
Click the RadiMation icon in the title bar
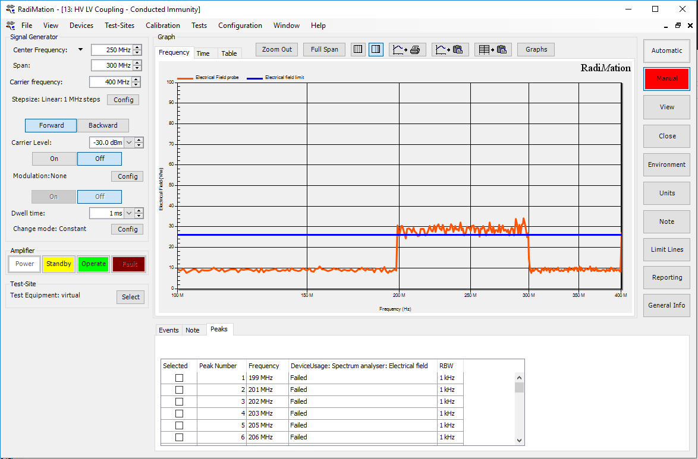click(11, 9)
